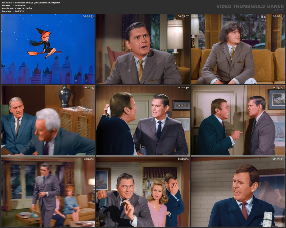Open the thumbnail at 00:20:31
This screenshot has height=228, width=286.
click(x=143, y=192)
